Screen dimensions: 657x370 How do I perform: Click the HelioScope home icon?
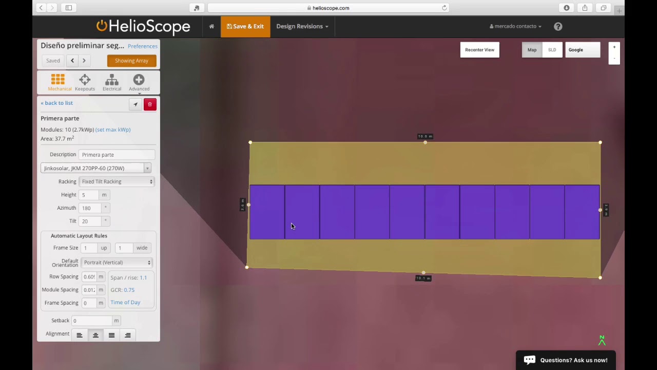click(x=211, y=26)
